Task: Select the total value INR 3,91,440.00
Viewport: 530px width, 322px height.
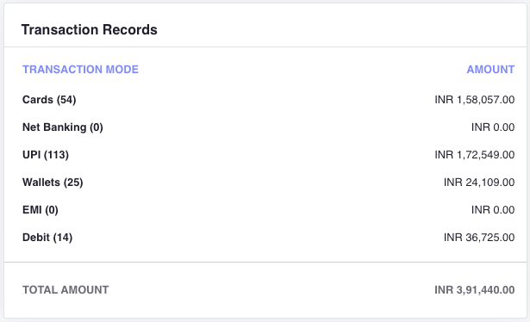Action: coord(475,290)
